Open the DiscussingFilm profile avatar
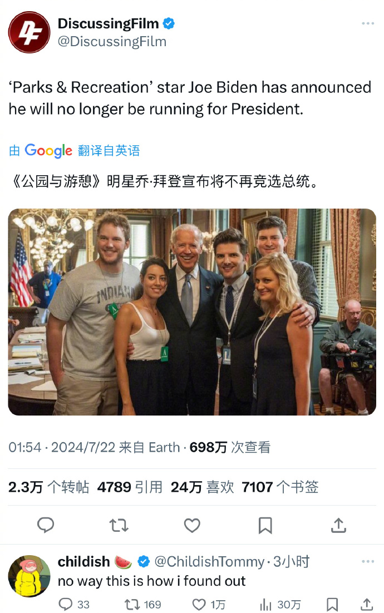 click(x=29, y=32)
